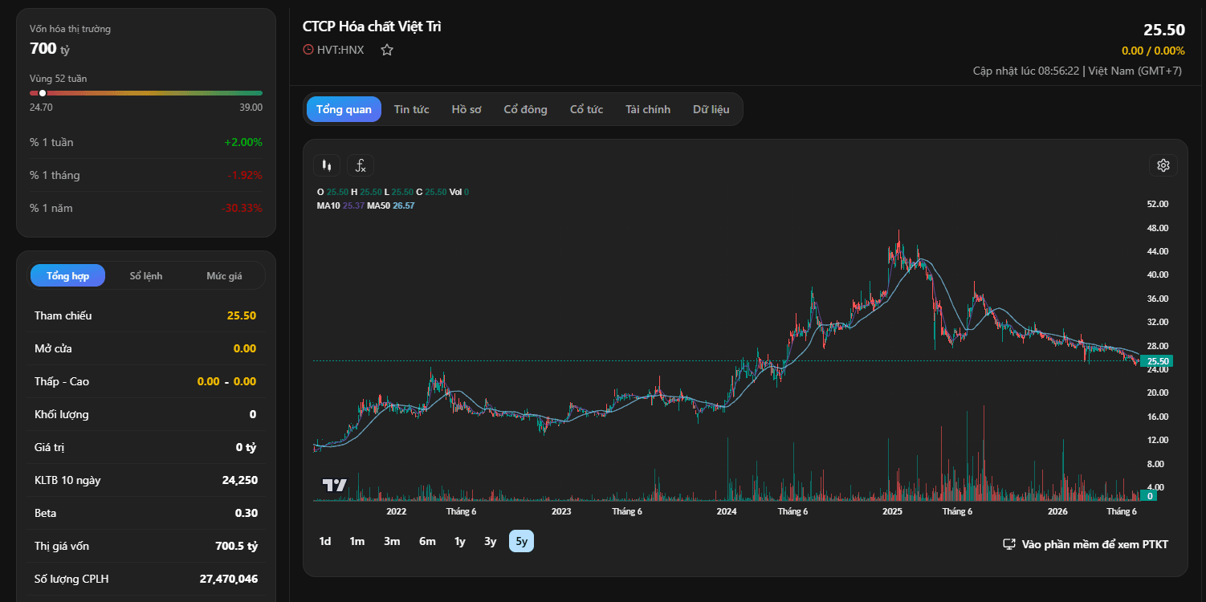Click the monitor icon beside PTKT link
The width and height of the screenshot is (1206, 602).
pyautogui.click(x=1009, y=544)
